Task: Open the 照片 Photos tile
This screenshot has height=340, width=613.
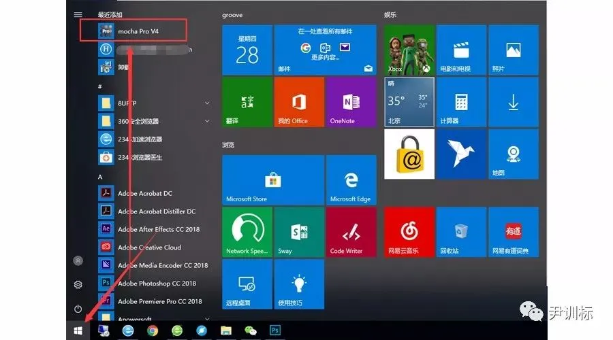Action: tap(514, 50)
